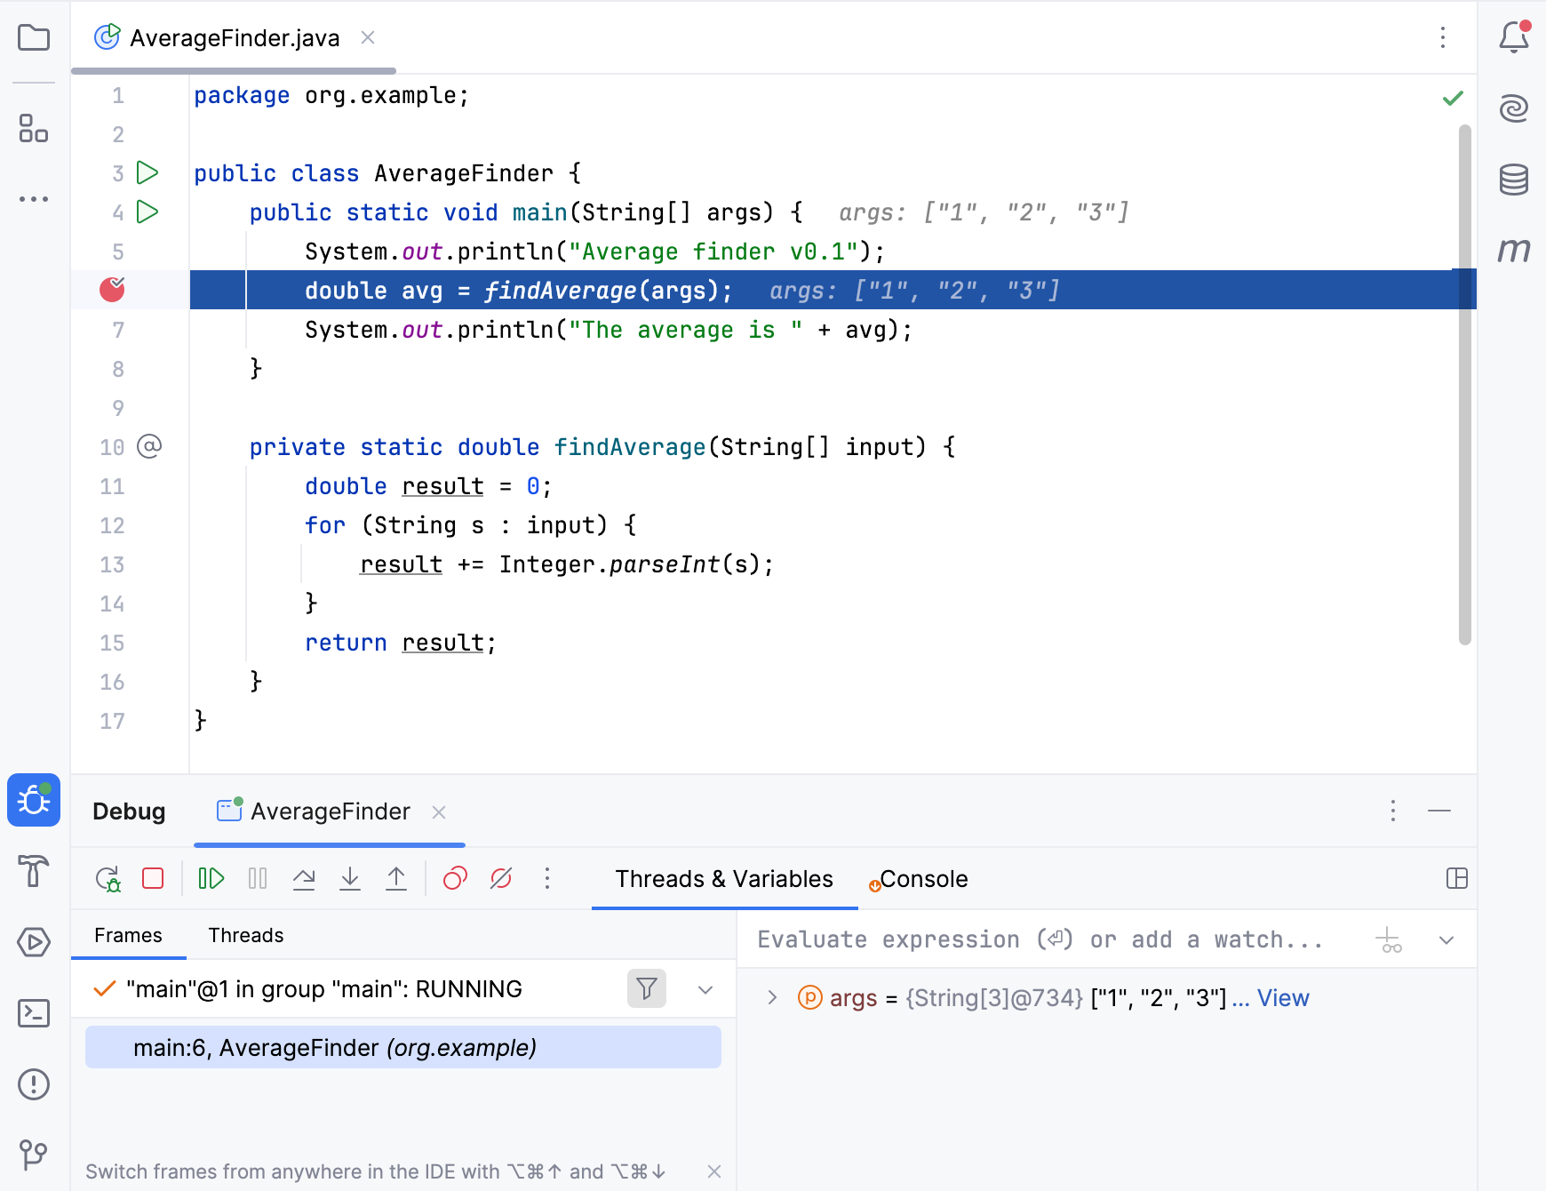Expand the args variable node

point(771,997)
